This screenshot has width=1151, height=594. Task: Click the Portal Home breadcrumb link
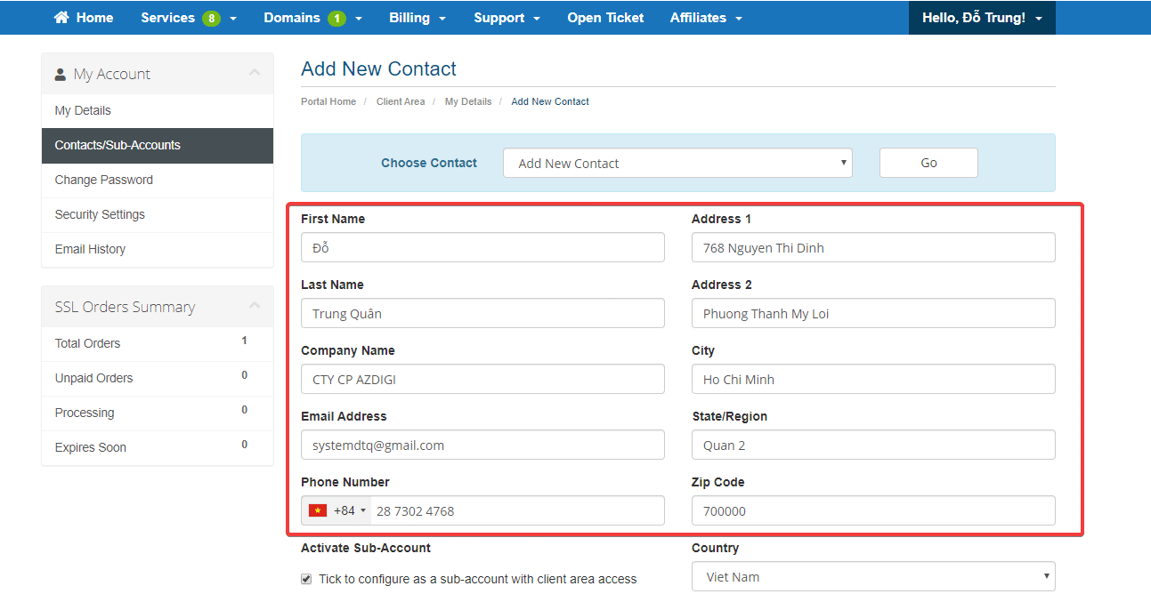coord(328,101)
